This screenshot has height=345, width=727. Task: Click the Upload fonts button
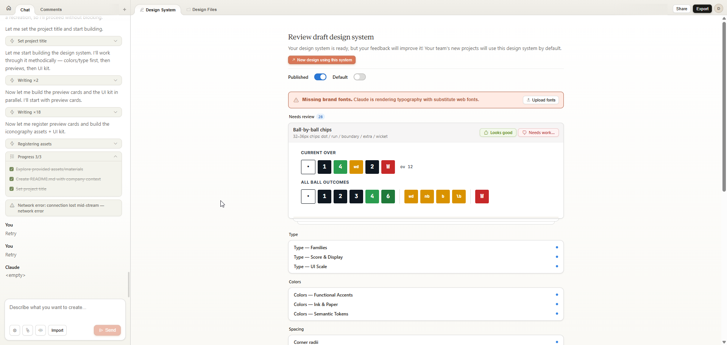click(541, 100)
